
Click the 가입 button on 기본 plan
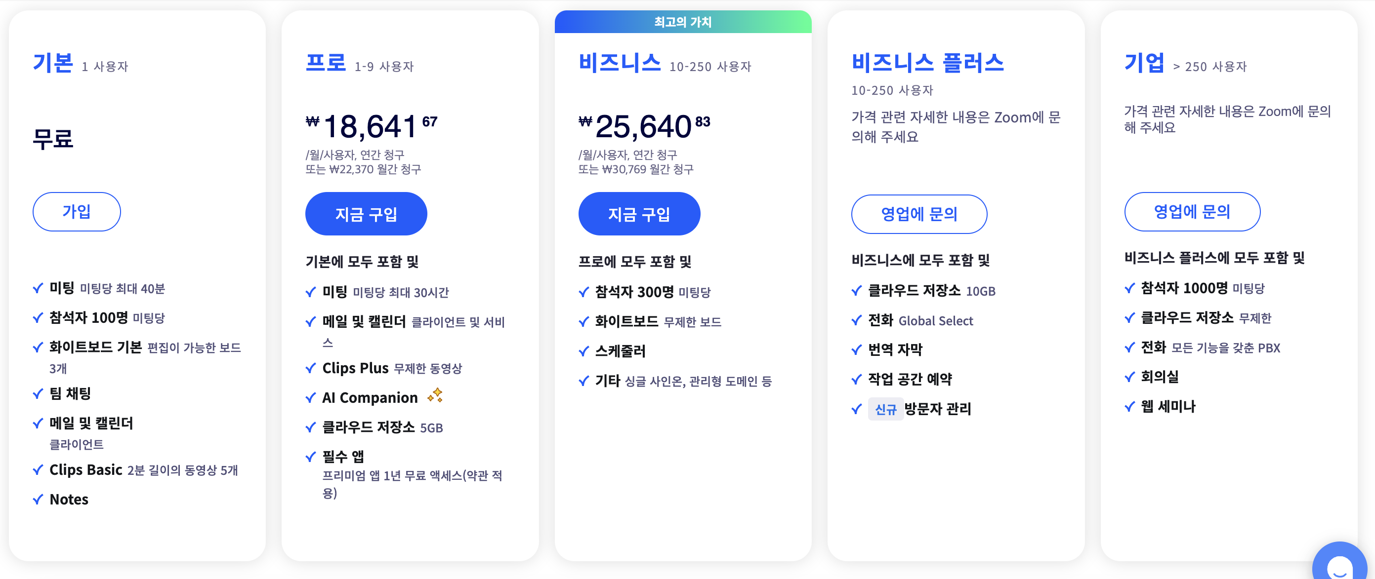(76, 212)
